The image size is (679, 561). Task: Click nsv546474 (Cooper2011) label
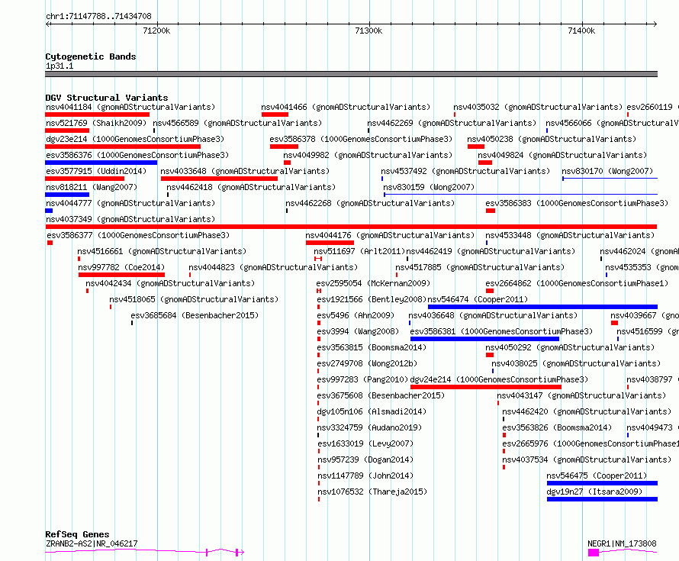[x=478, y=299]
